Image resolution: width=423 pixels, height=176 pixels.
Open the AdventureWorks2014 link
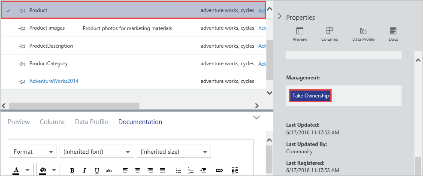pyautogui.click(x=54, y=81)
